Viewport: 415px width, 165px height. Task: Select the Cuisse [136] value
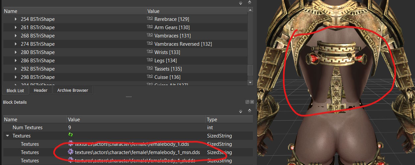pyautogui.click(x=167, y=77)
